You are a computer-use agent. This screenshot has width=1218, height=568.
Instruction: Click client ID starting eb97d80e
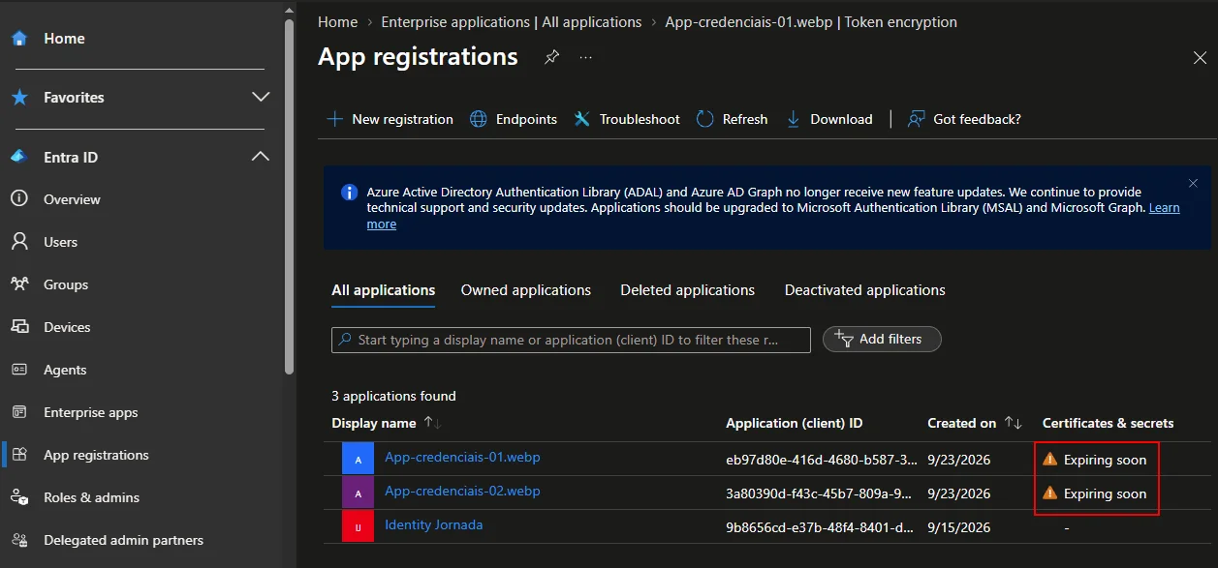click(822, 460)
